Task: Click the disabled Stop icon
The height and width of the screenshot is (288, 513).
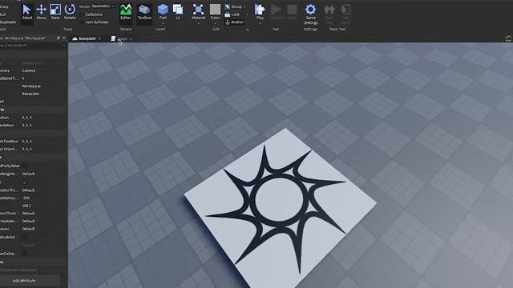Action: click(292, 10)
